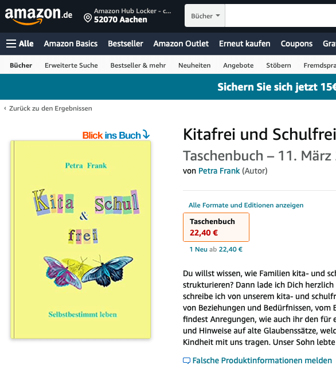Select the Taschenbuch 22,40 € format button
336x365 pixels.
pyautogui.click(x=216, y=227)
